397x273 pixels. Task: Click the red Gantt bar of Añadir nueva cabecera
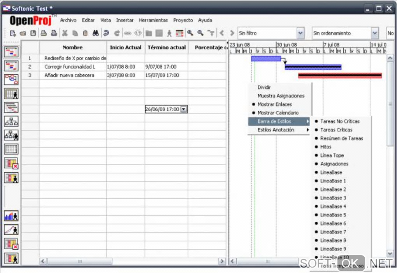pos(340,76)
